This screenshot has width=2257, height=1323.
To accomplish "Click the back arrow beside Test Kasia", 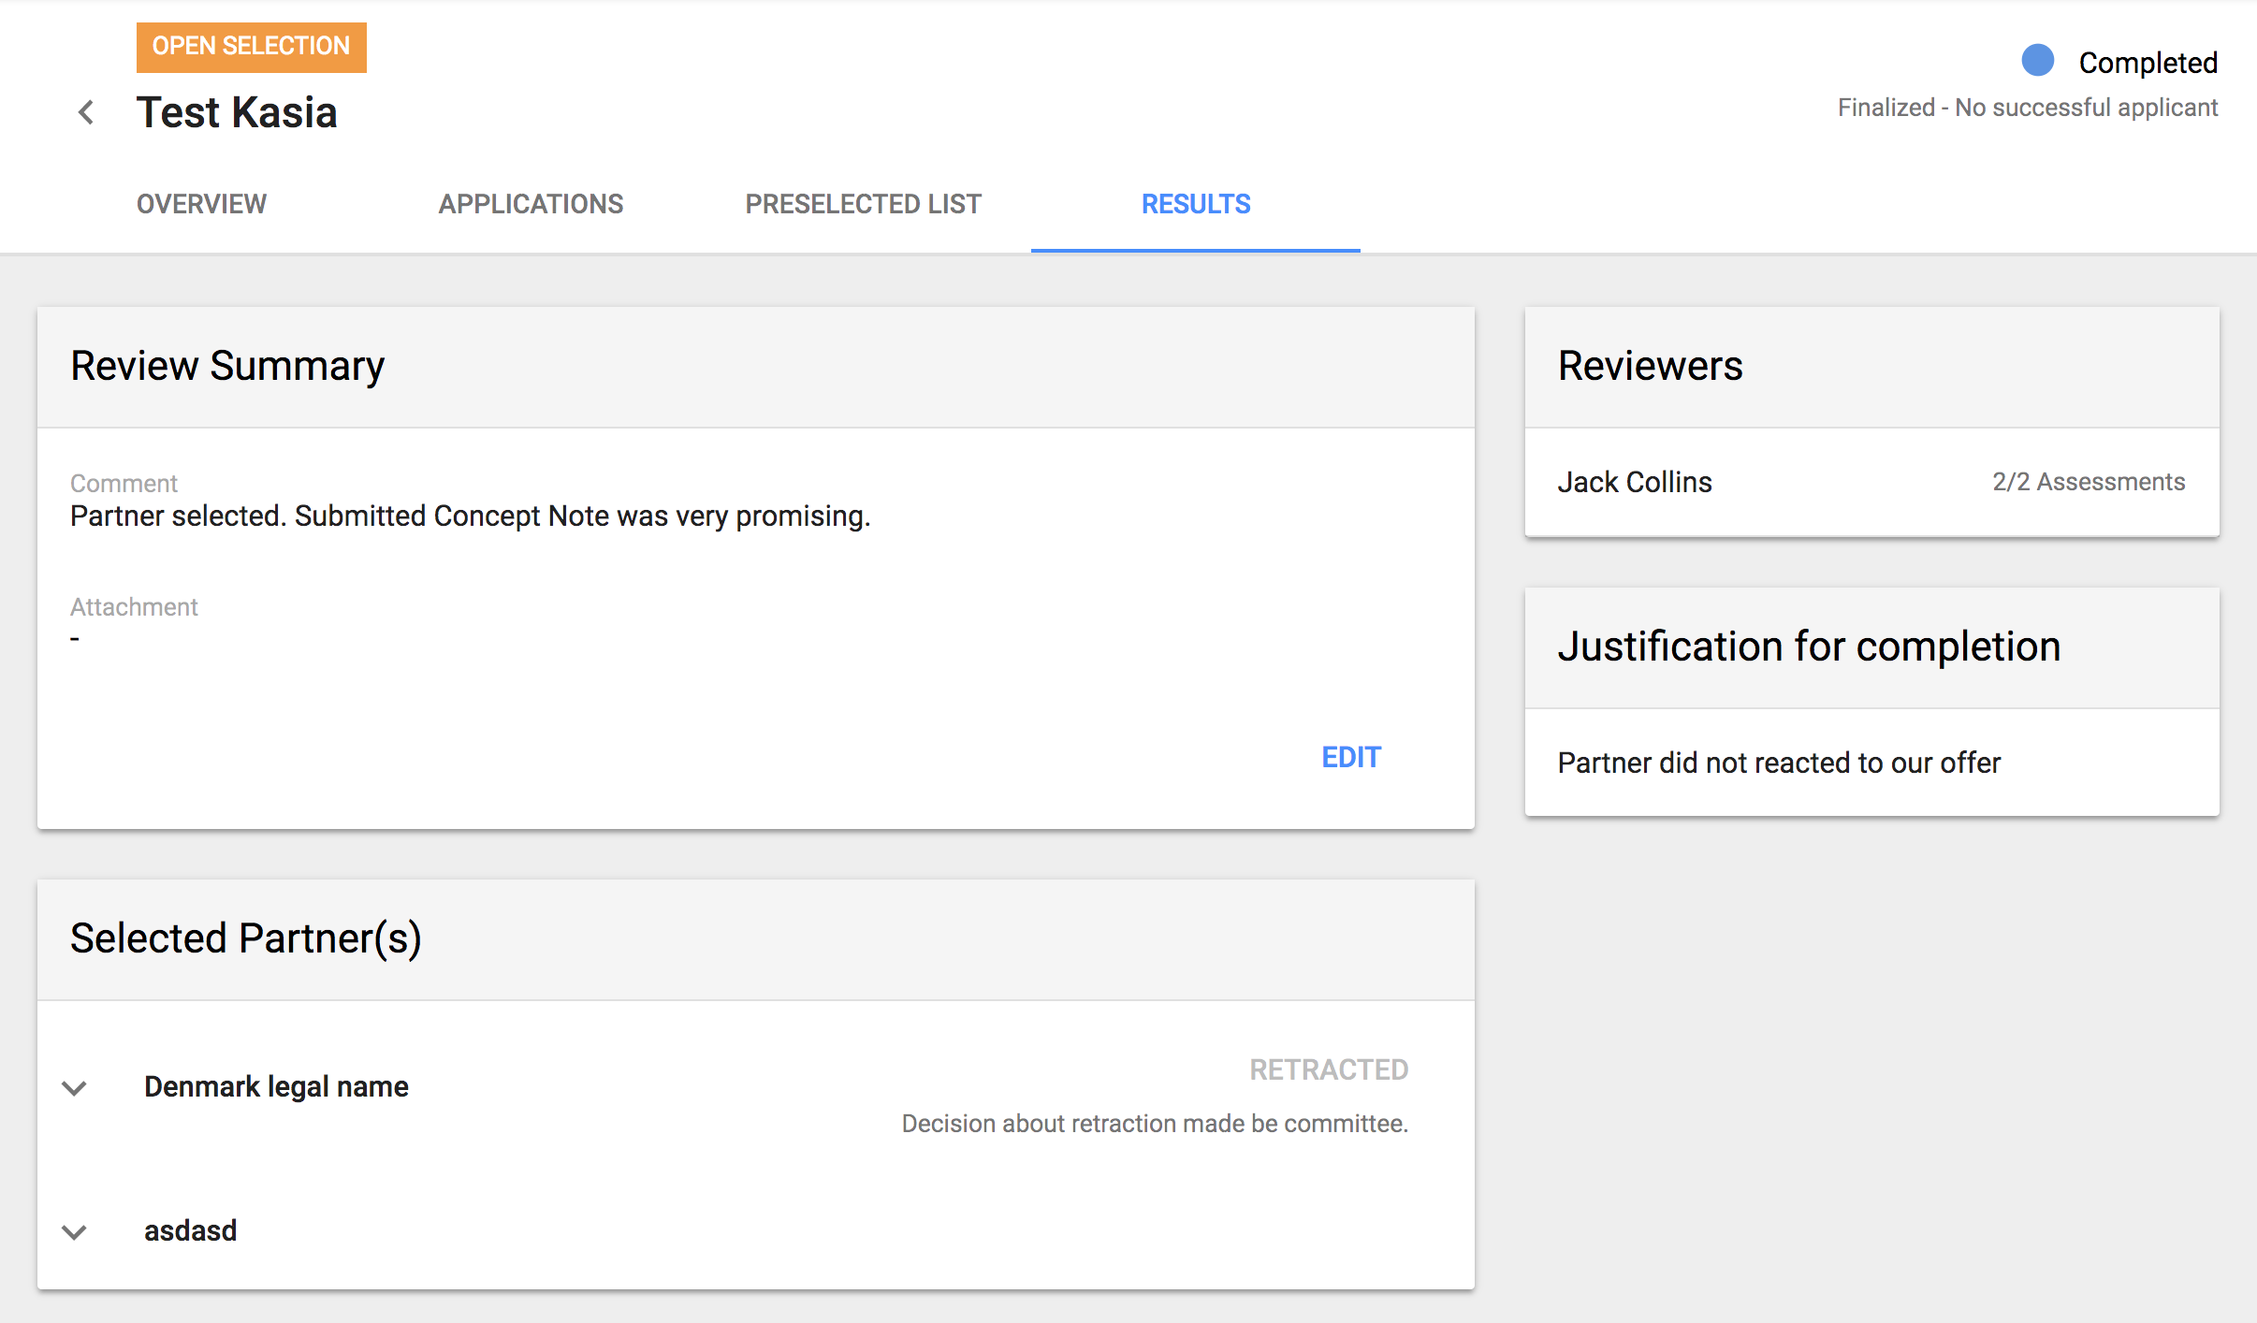I will pyautogui.click(x=86, y=113).
